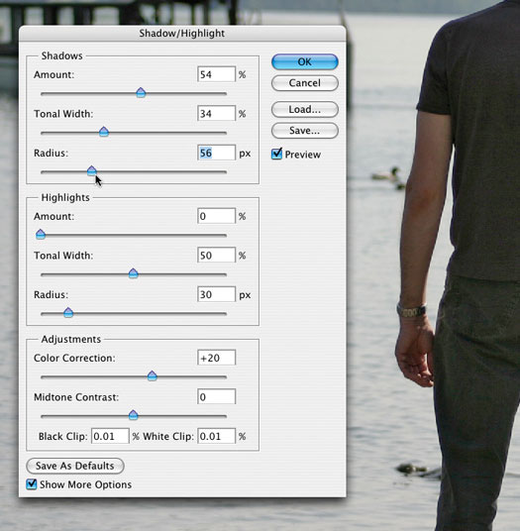Focus the Black Clip percentage field
This screenshot has width=520, height=531.
[x=110, y=436]
